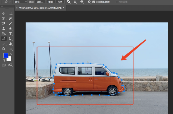
Task: Open the gear path options
Action: point(89,2)
